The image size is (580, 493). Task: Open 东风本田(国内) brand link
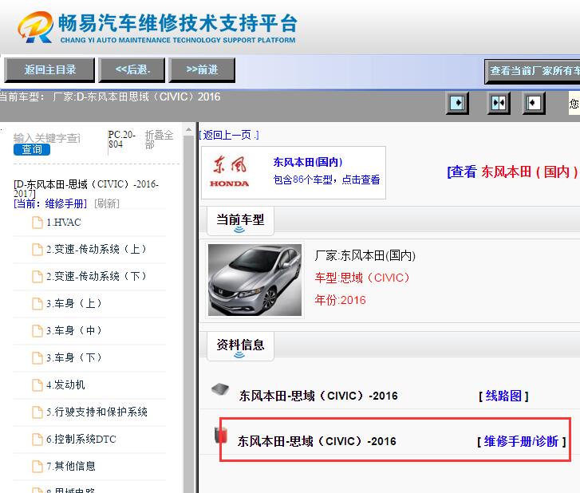(x=308, y=162)
